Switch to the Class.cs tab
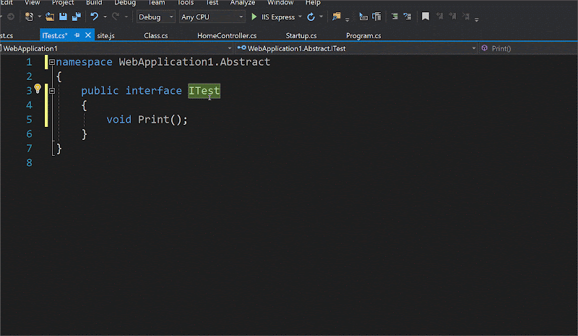This screenshot has height=336, width=578. 155,36
